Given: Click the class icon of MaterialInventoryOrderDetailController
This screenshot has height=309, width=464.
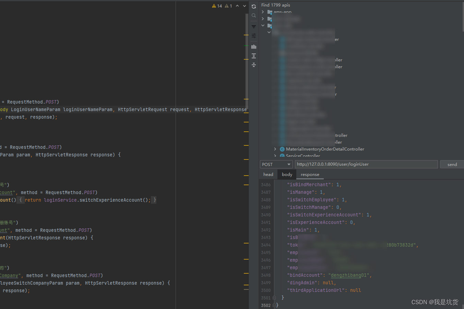Looking at the screenshot, I should (282, 149).
